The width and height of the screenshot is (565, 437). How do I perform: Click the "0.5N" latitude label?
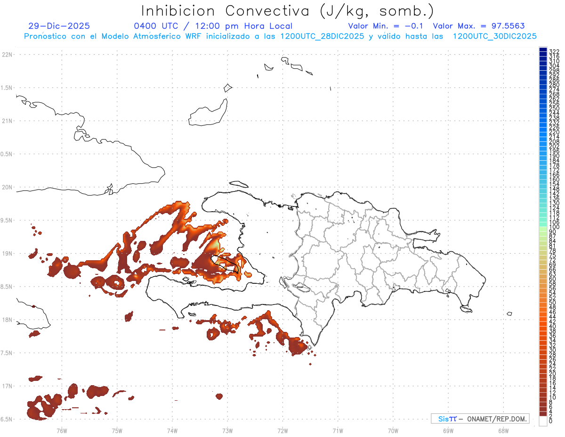coord(7,154)
